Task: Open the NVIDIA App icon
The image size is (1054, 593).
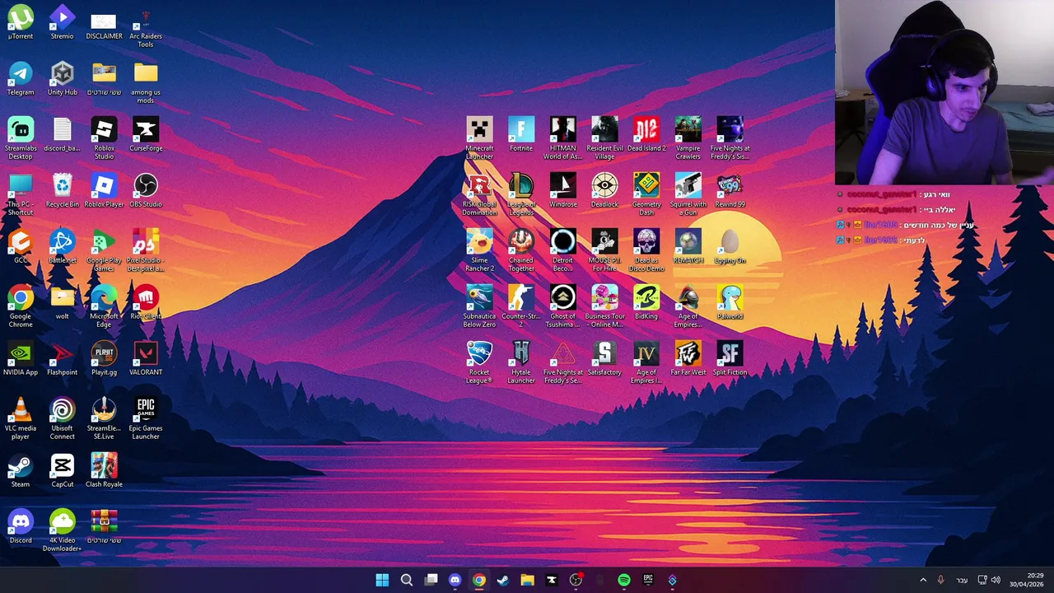Action: click(21, 358)
